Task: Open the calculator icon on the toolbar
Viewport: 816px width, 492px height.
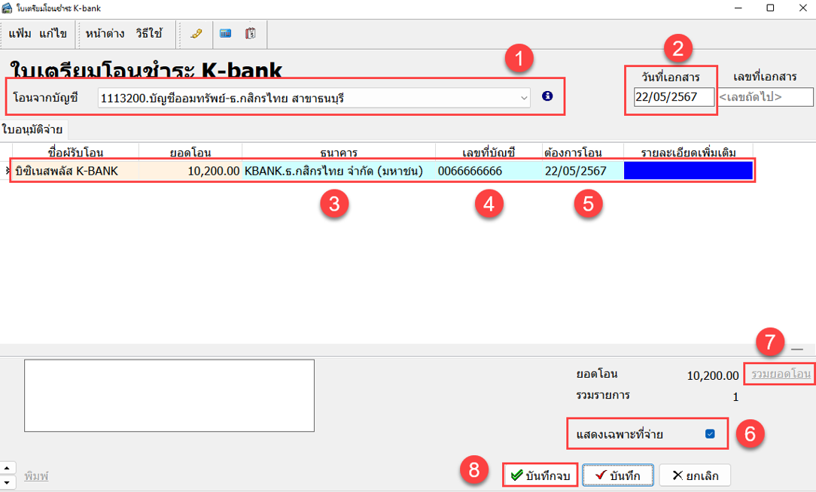Action: point(225,34)
